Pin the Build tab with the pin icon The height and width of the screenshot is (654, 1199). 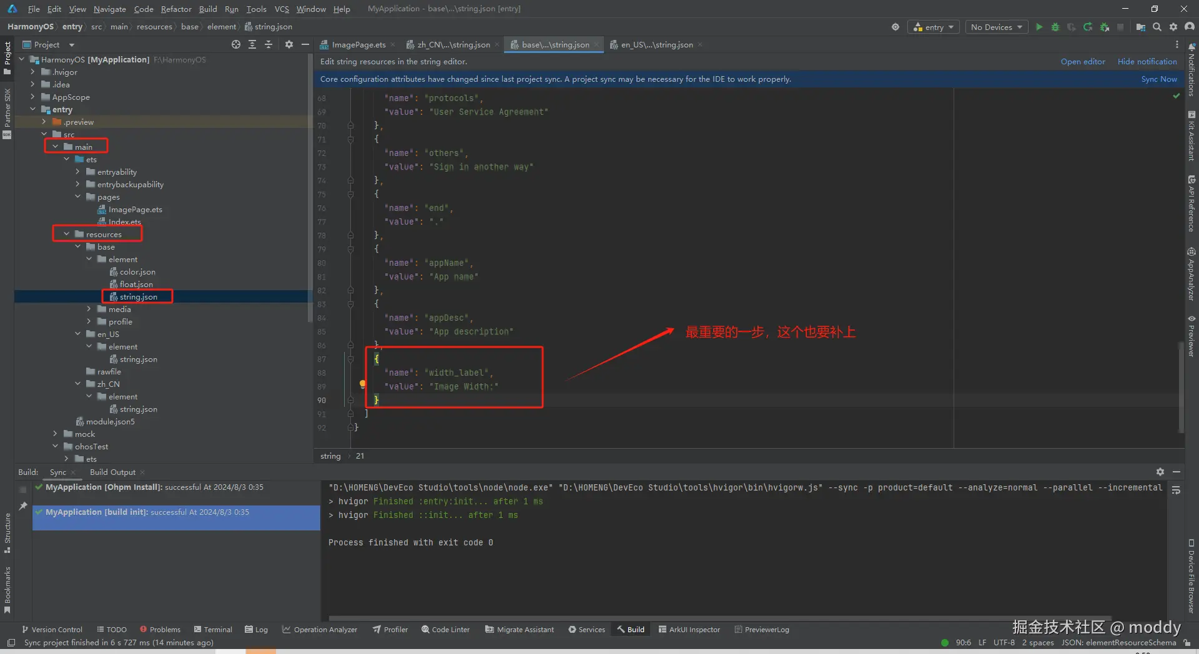click(23, 506)
